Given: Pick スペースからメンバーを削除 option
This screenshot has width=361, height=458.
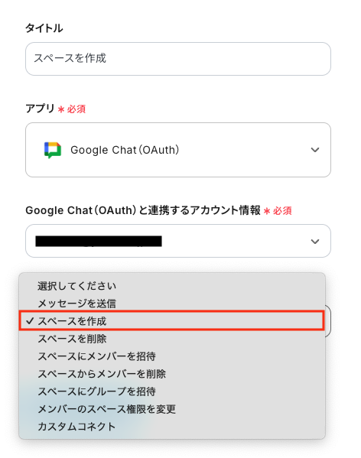Looking at the screenshot, I should [172, 374].
